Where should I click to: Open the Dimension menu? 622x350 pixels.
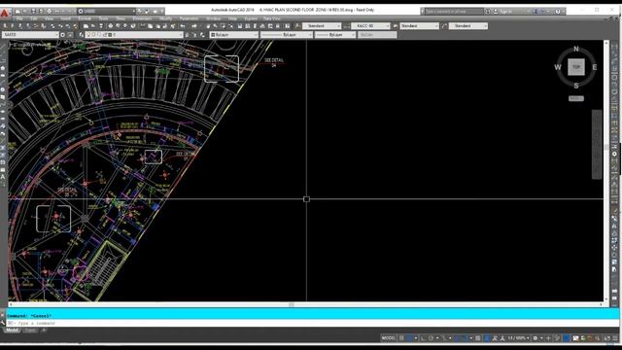[142, 18]
